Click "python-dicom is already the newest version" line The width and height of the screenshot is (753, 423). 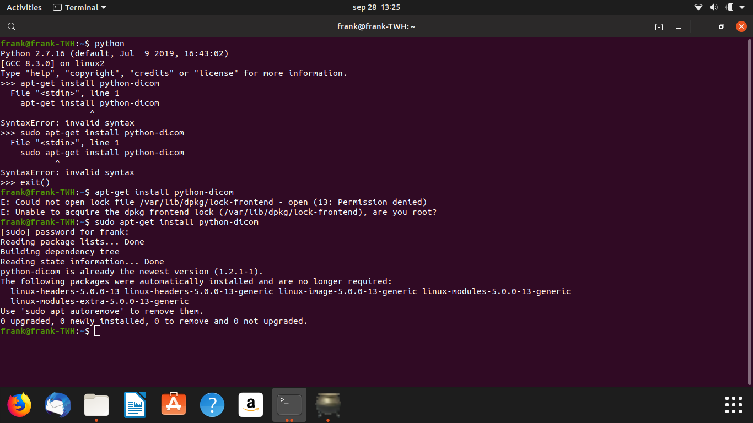[132, 272]
